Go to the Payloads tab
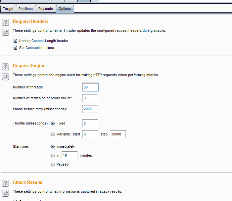The image size is (232, 201). (45, 9)
